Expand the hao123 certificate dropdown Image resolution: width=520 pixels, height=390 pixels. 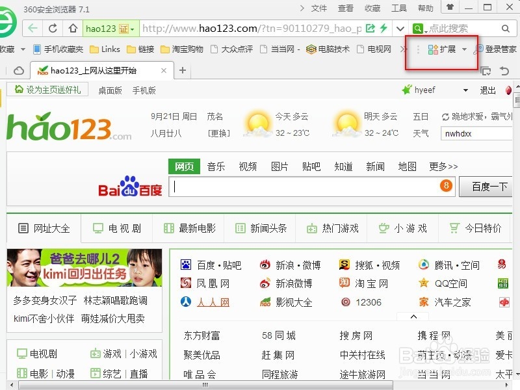point(133,29)
